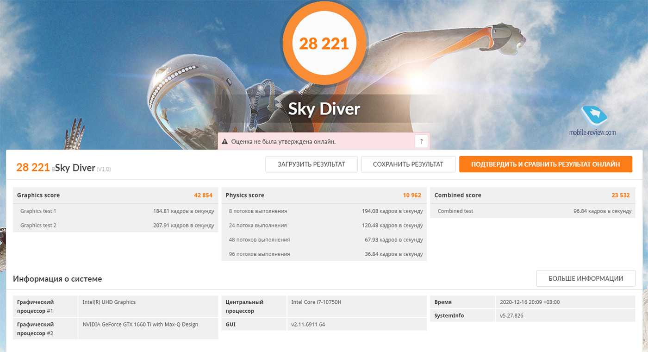Click the 96.84 кадров в секунду value
648x352 pixels.
603,211
